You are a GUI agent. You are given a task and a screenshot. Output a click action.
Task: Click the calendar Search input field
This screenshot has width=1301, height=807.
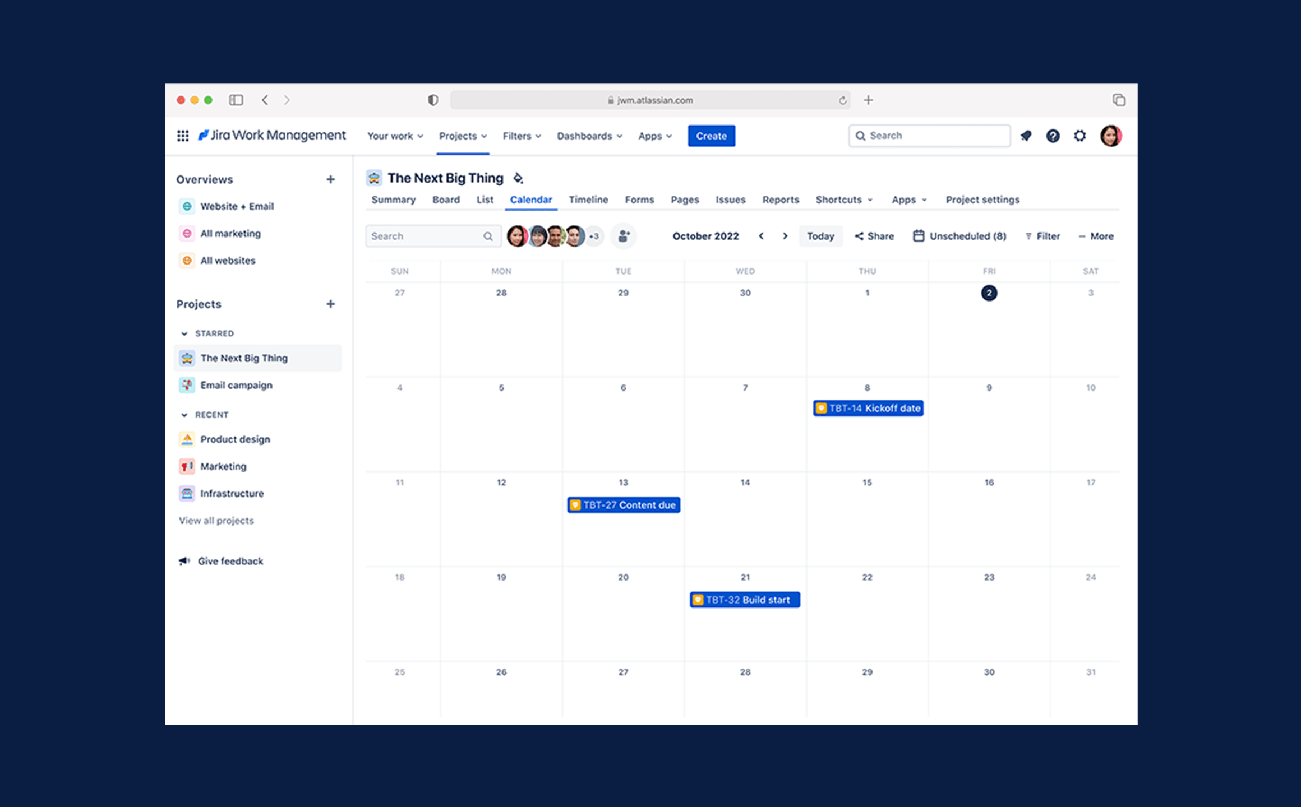(x=432, y=236)
